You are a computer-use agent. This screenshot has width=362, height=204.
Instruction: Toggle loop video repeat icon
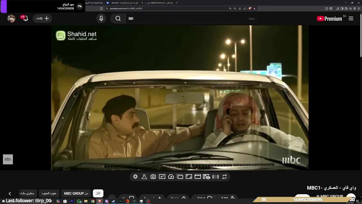[x=225, y=177]
